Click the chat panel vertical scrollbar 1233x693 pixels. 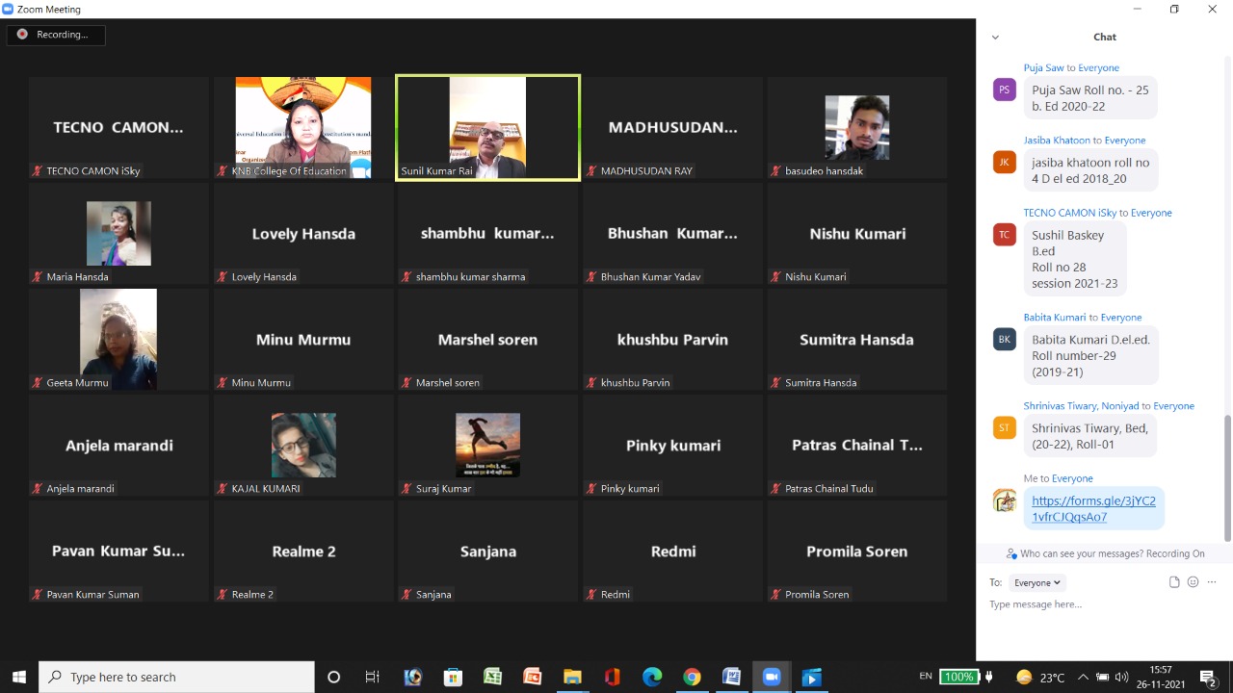coord(1227,478)
